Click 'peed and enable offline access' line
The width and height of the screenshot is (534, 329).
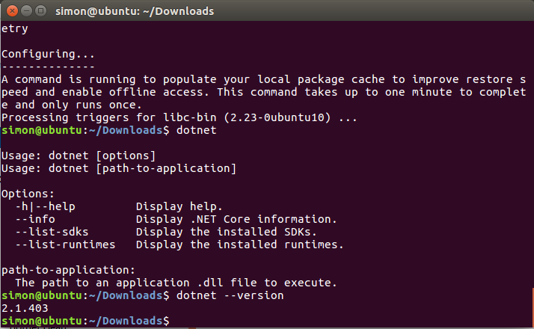[x=263, y=92]
